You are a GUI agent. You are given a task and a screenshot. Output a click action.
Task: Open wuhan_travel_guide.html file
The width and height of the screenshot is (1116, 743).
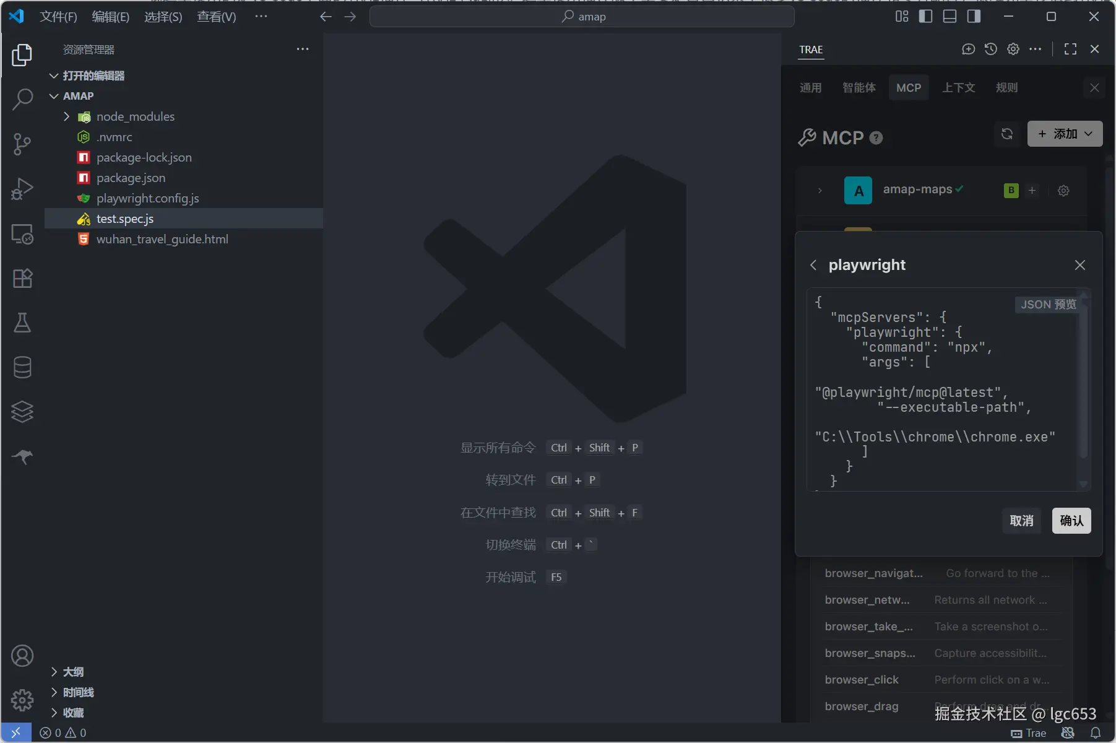(162, 239)
